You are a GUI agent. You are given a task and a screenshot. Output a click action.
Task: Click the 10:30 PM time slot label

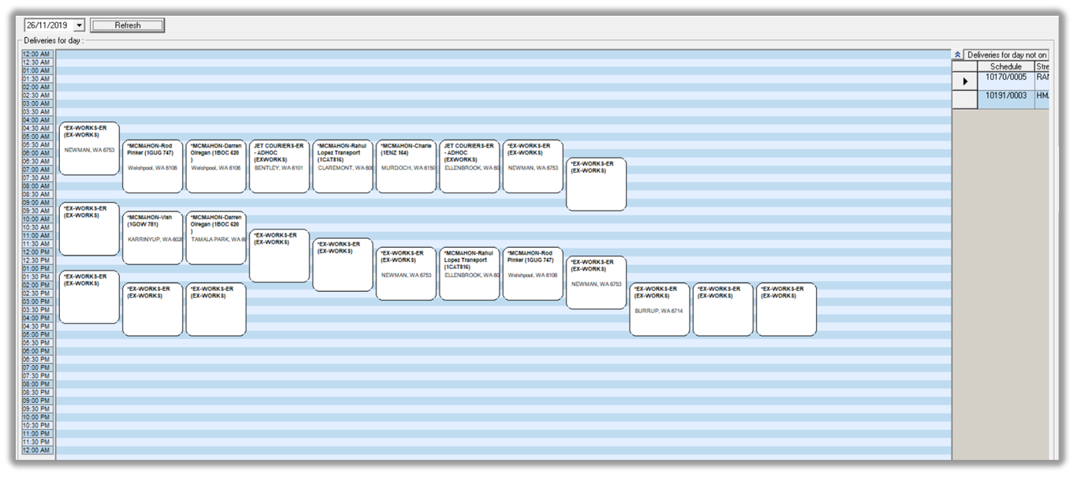pyautogui.click(x=37, y=425)
